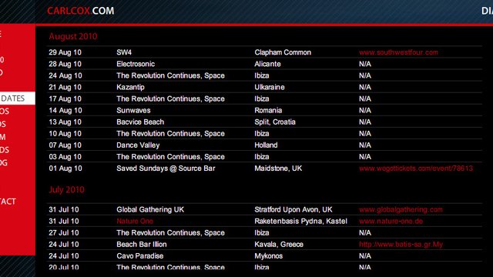Click the Maidstone, UK location
Screen dimensions: 493x277
(x=278, y=169)
